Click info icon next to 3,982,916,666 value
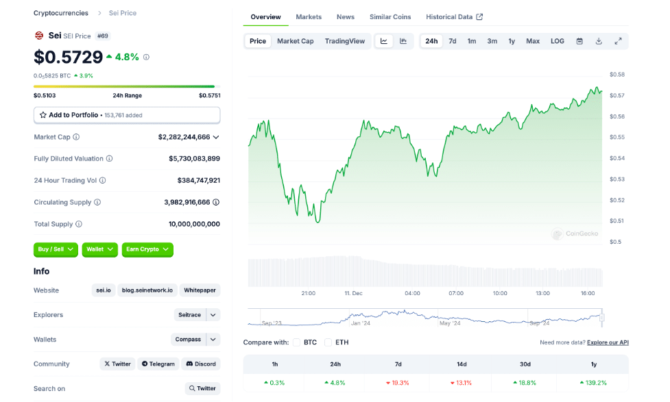Screen dimensions: 670x402 point(216,202)
